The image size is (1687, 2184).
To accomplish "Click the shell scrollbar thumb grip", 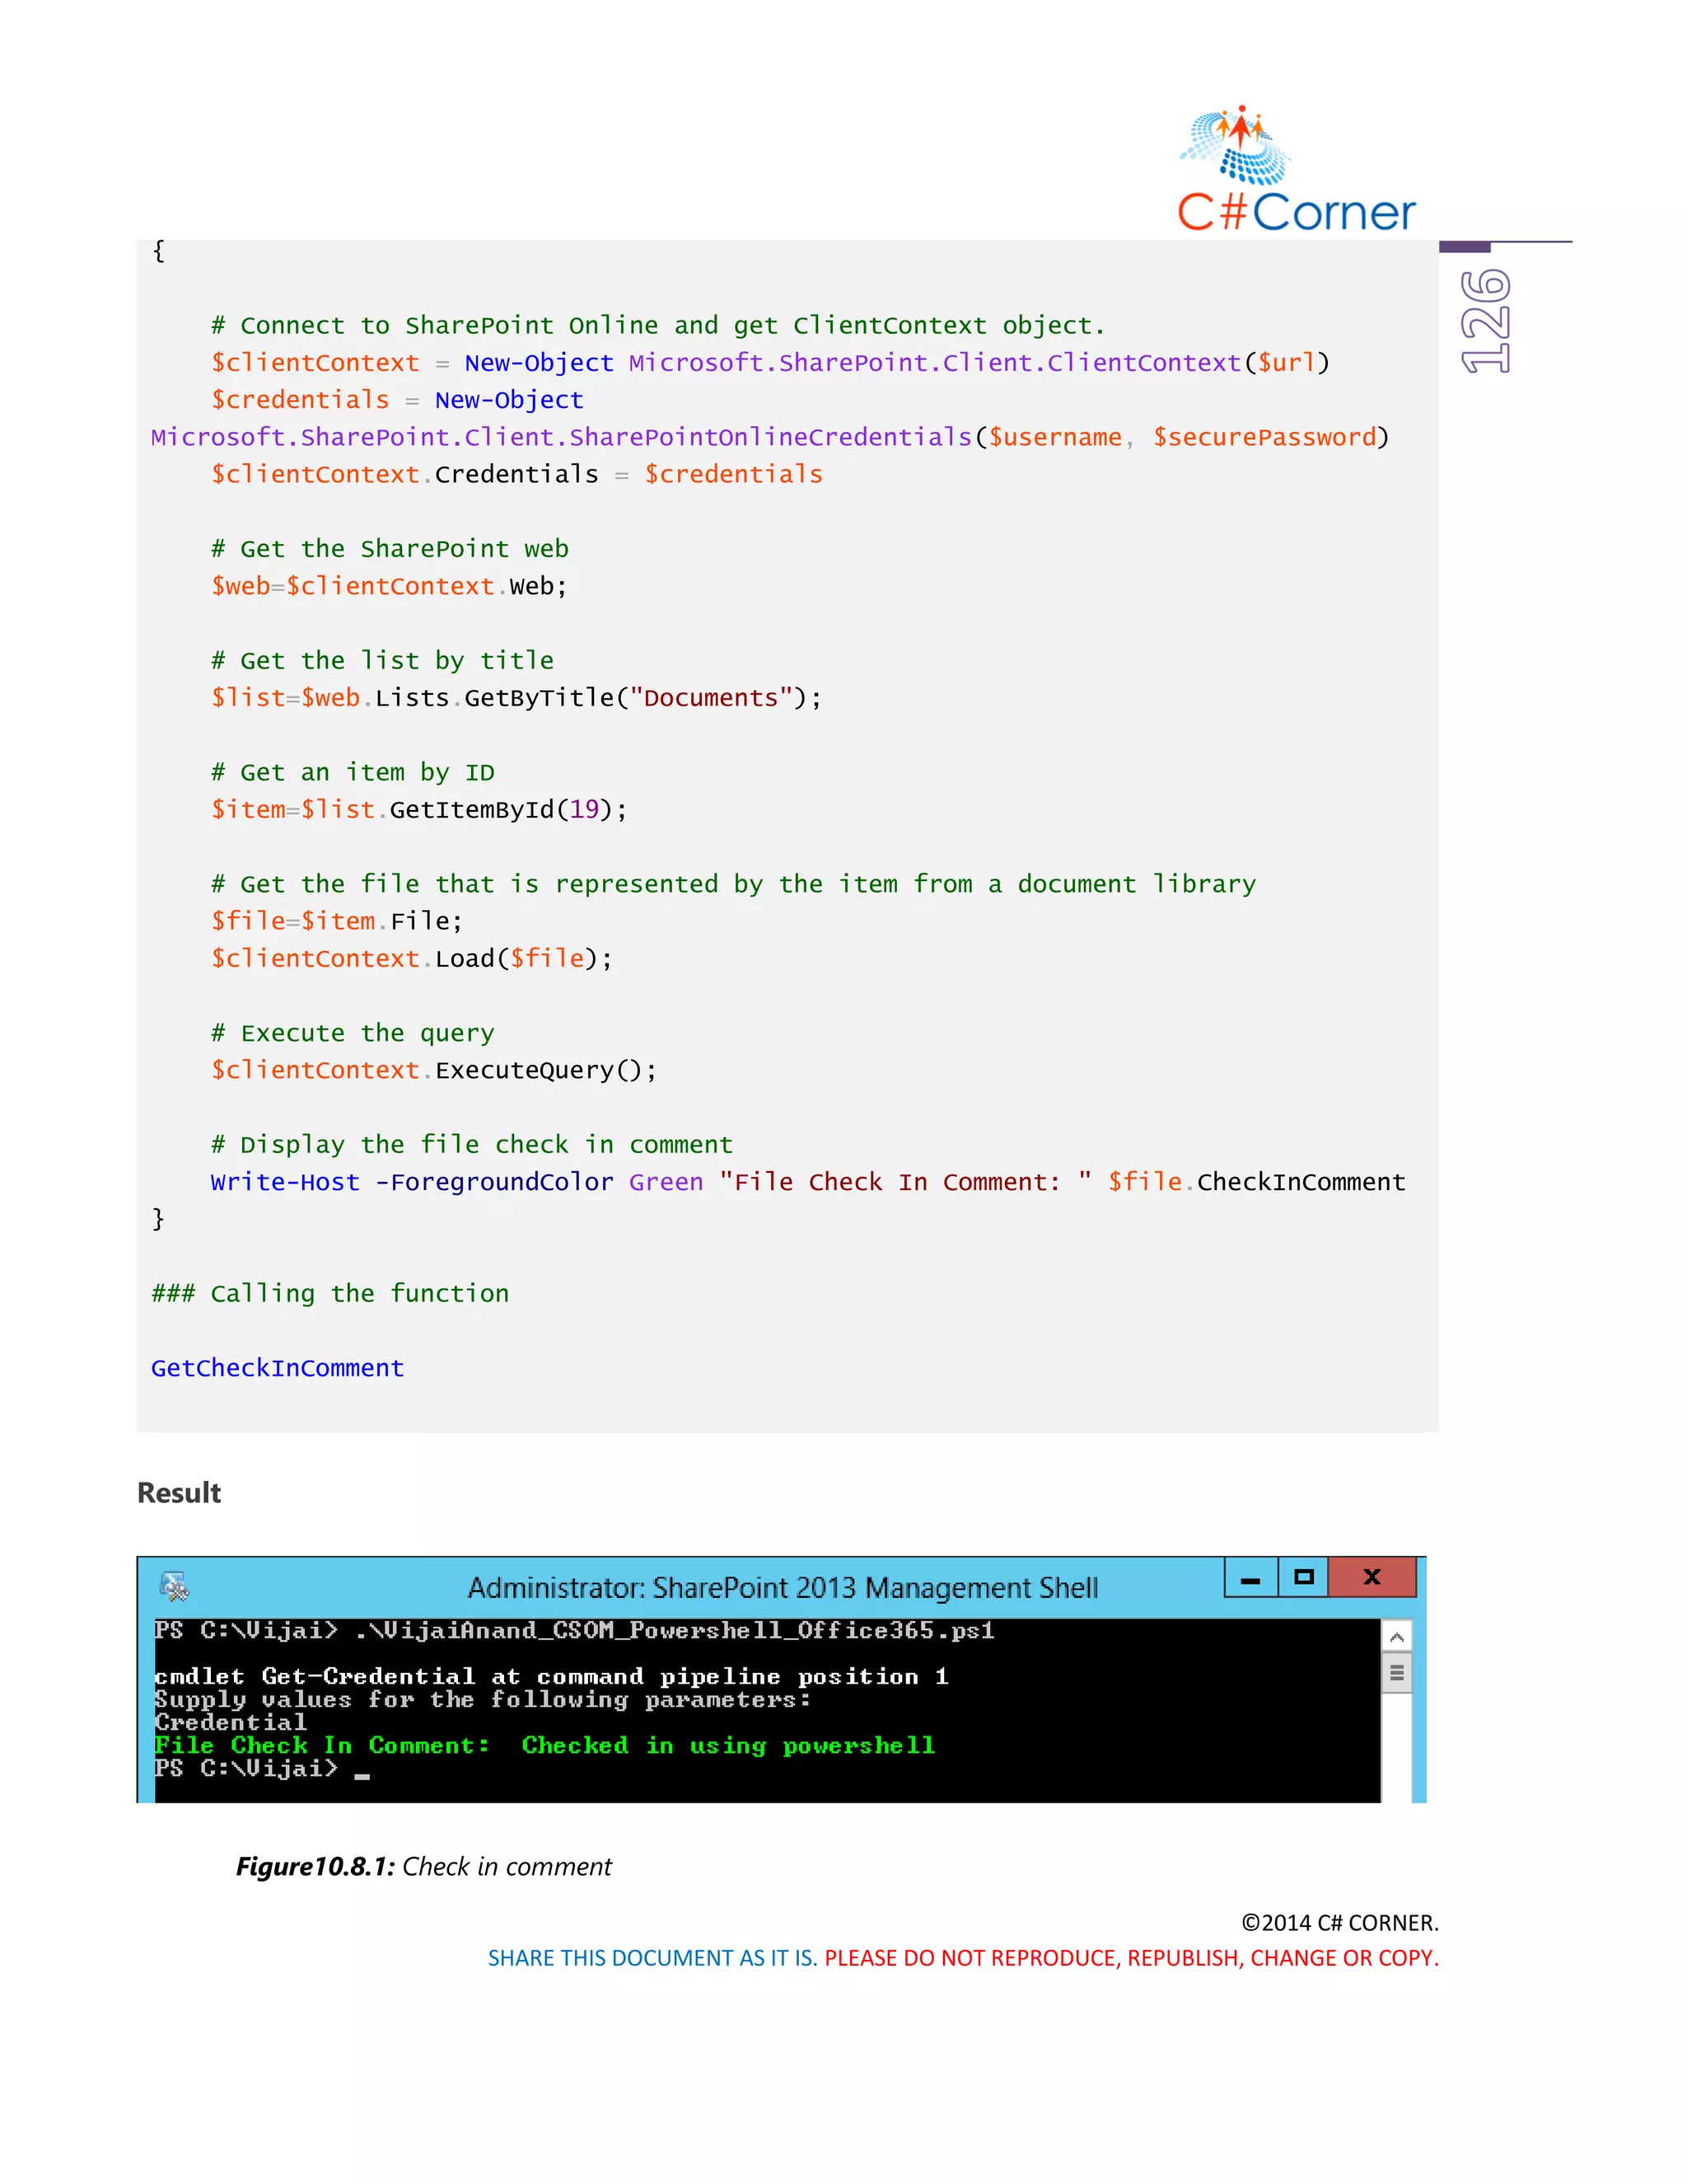I will [x=1397, y=1673].
